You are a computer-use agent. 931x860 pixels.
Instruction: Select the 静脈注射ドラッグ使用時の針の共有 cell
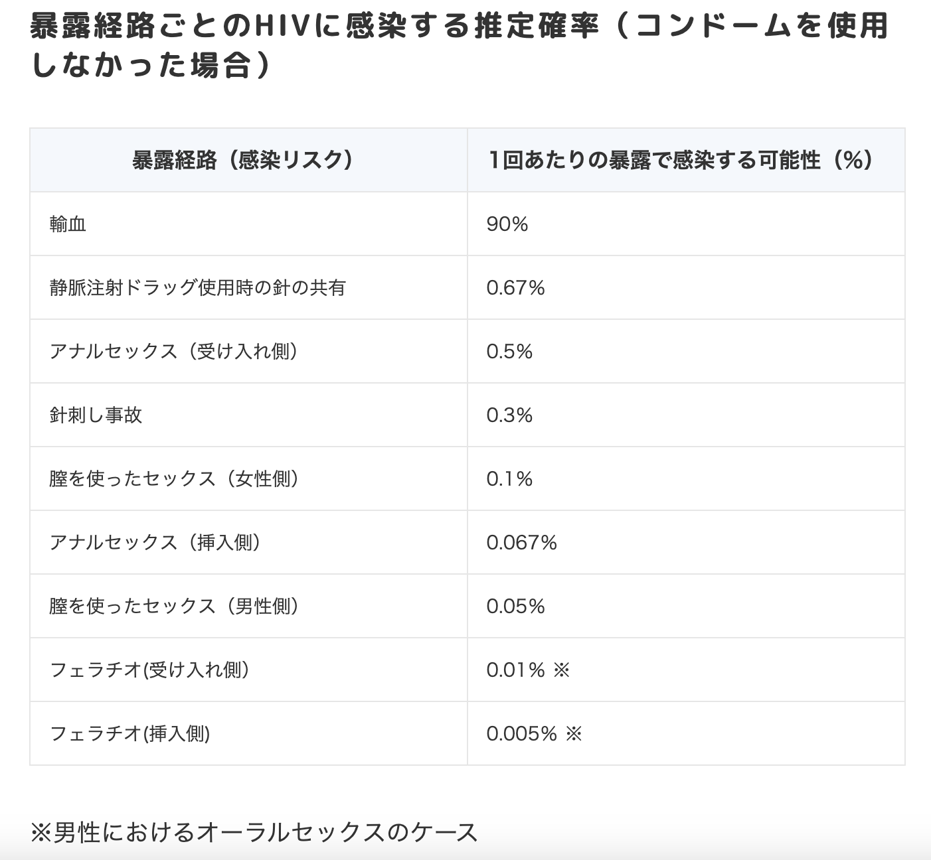[x=197, y=288]
